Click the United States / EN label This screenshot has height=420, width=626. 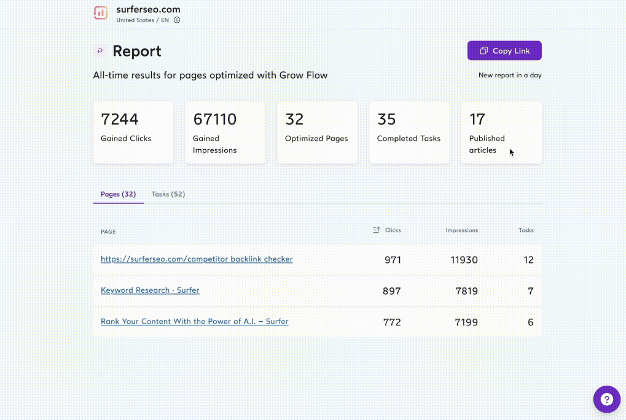pos(143,20)
